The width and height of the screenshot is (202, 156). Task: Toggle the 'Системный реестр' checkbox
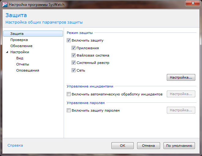(x=73, y=63)
